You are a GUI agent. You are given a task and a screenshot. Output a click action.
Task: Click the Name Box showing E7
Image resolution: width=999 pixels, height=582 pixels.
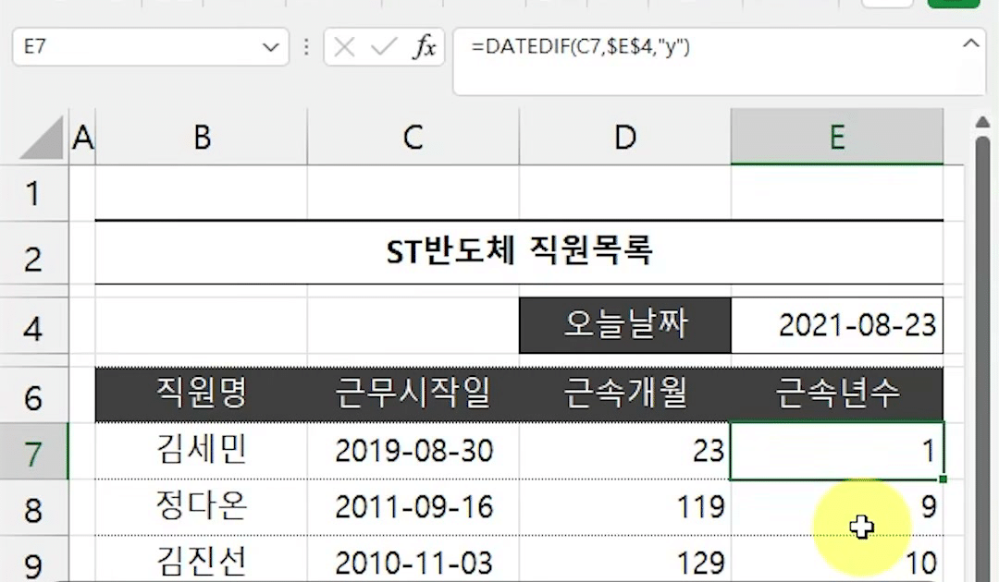tap(151, 47)
